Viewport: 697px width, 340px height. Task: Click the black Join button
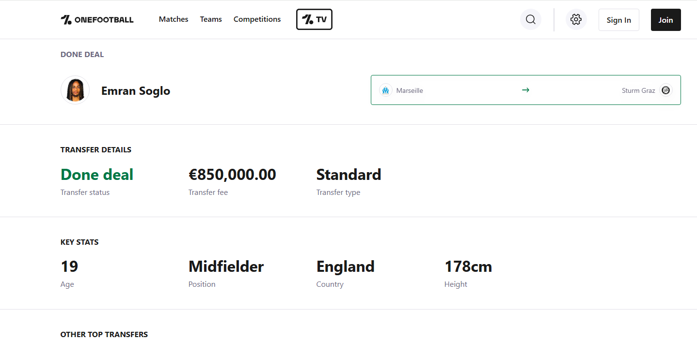pyautogui.click(x=665, y=20)
